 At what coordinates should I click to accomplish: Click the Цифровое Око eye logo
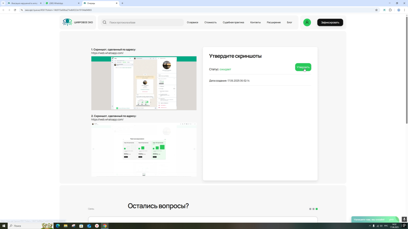pos(67,22)
